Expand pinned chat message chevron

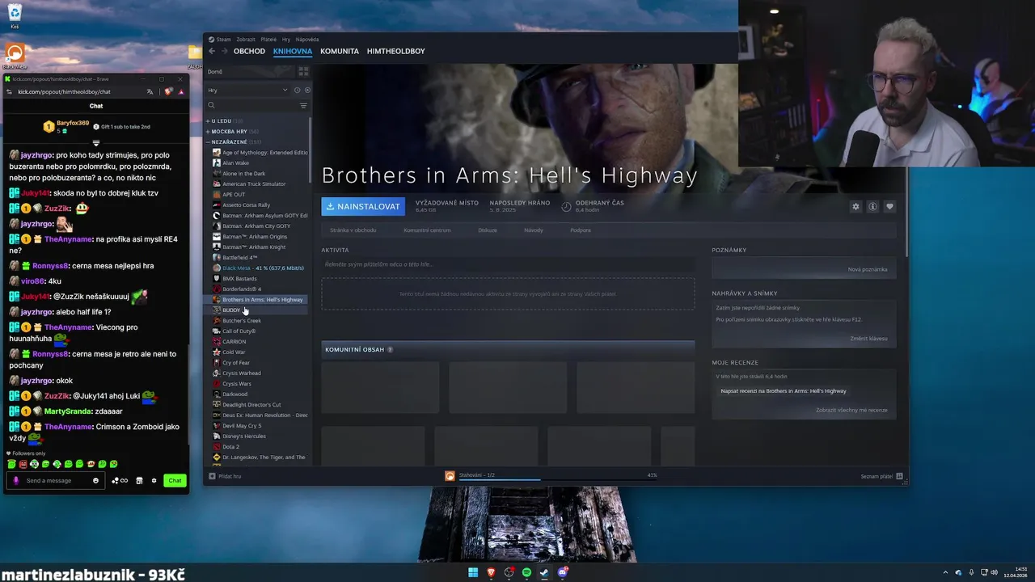click(x=95, y=143)
